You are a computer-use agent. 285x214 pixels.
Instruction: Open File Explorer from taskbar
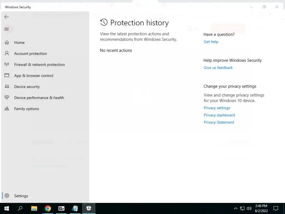click(x=34, y=208)
